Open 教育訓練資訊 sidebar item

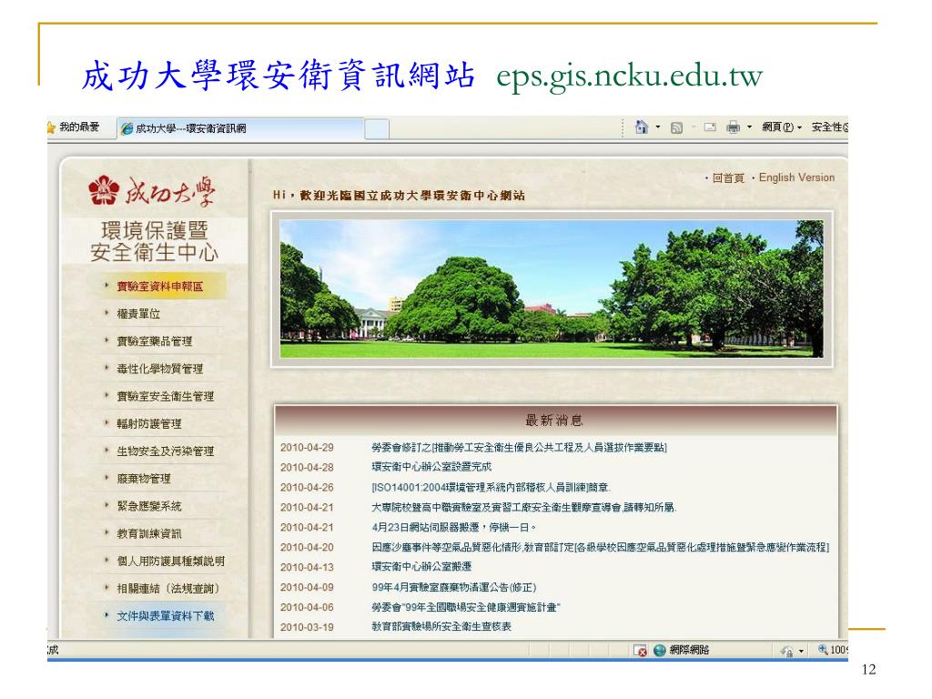click(149, 533)
